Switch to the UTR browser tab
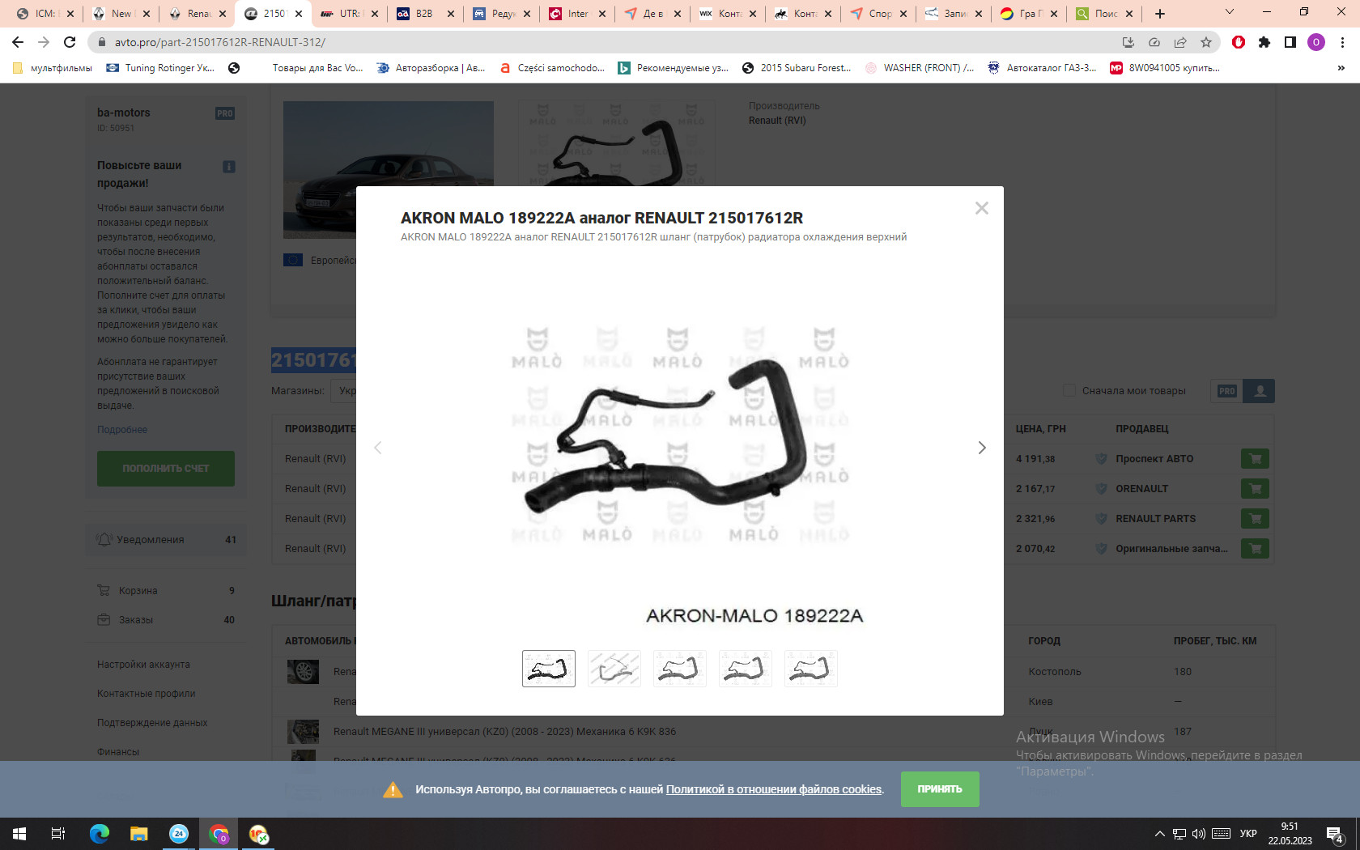This screenshot has height=850, width=1360. click(348, 14)
